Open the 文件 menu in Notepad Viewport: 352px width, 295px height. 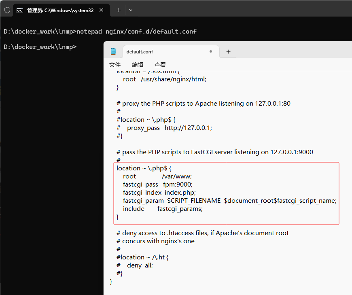click(x=115, y=65)
